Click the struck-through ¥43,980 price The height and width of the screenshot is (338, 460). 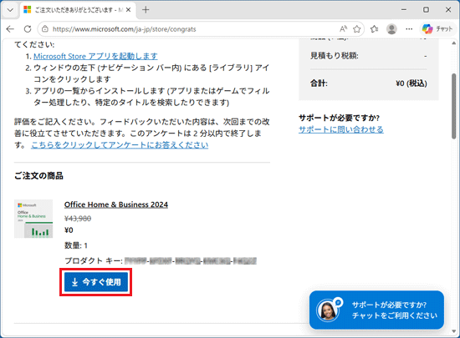[x=78, y=219]
